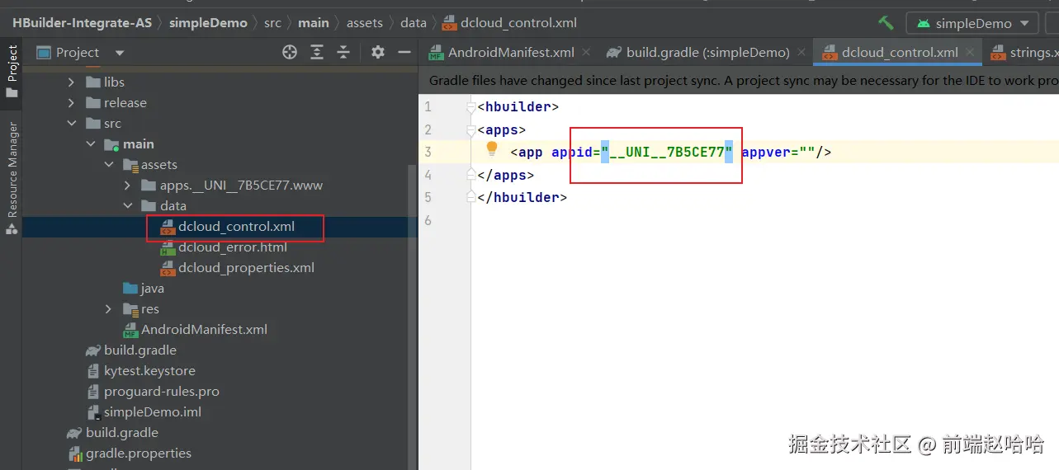Click the res folder icon
The image size is (1059, 470).
[x=130, y=309]
